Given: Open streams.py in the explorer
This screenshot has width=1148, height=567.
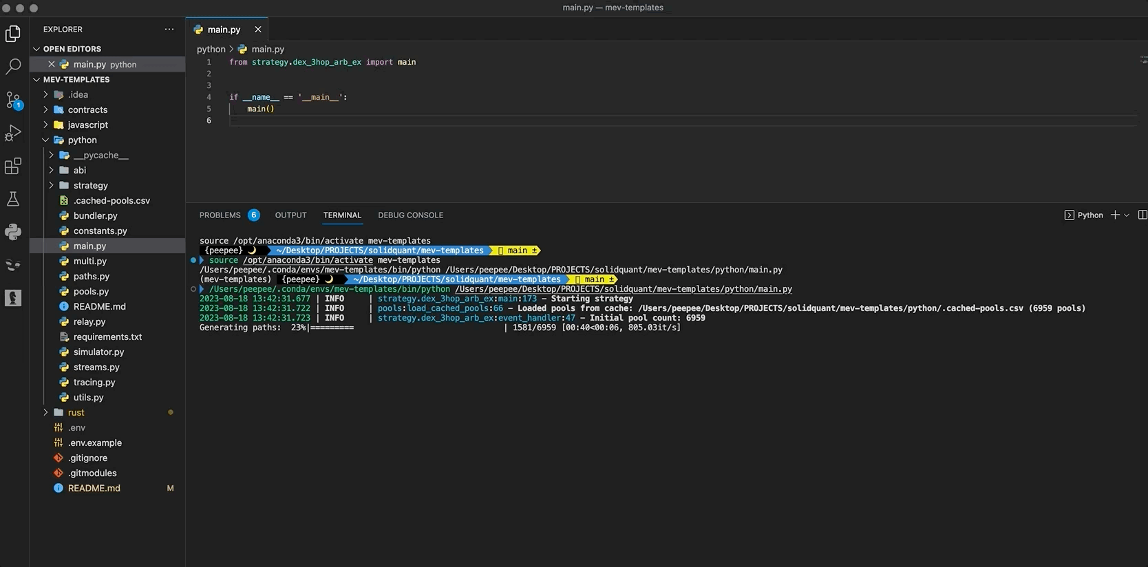Looking at the screenshot, I should point(107,367).
